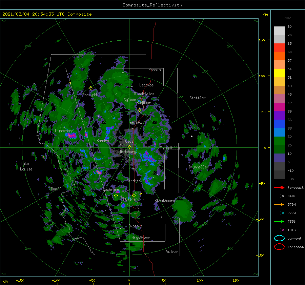Click the ThreeHills label
The width and height of the screenshot is (305, 285).
click(170, 148)
